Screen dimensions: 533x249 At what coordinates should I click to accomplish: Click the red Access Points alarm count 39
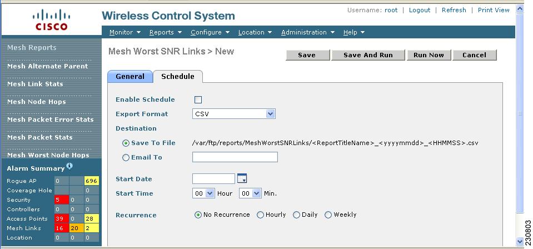(x=62, y=218)
